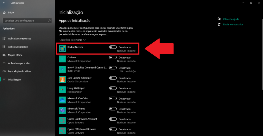Viewport: 263px width, 136px height.
Task: Click the Microsoft Teams name text
Action: click(76, 109)
